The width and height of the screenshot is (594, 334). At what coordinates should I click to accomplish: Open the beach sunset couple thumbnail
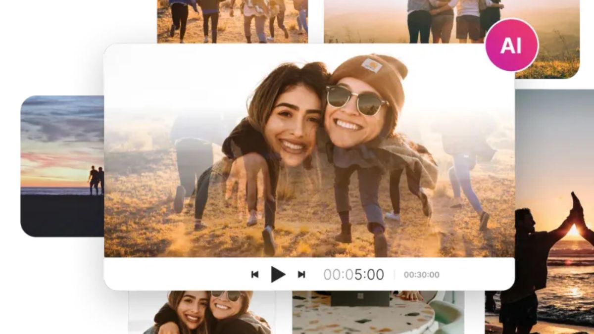point(62,166)
